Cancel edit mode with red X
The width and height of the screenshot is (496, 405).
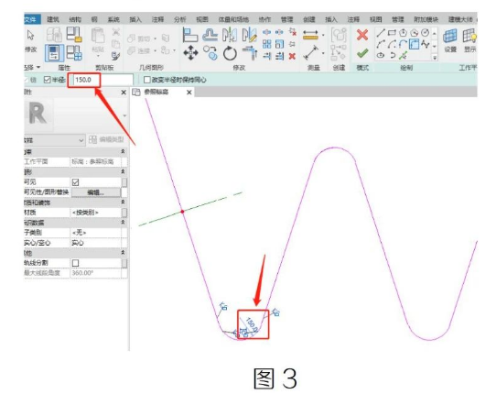(x=362, y=35)
